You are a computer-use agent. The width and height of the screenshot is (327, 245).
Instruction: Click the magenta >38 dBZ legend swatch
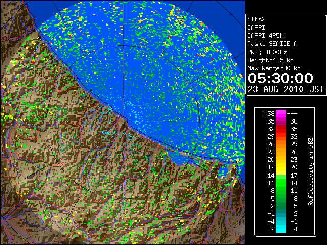click(281, 114)
